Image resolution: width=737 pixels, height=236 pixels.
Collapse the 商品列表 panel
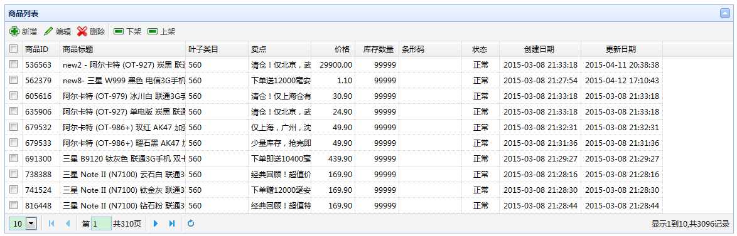725,14
